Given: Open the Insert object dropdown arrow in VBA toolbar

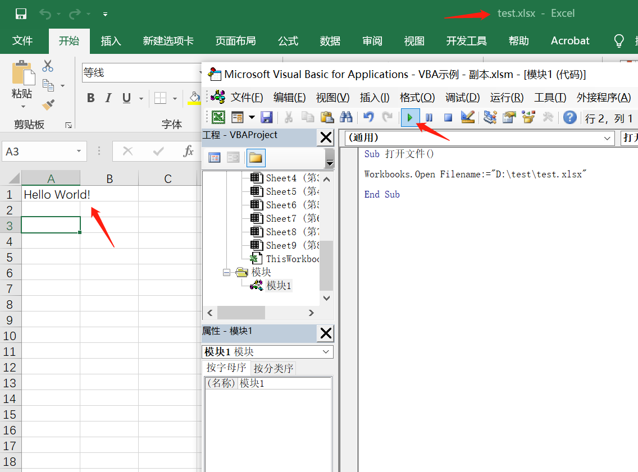Looking at the screenshot, I should click(252, 117).
